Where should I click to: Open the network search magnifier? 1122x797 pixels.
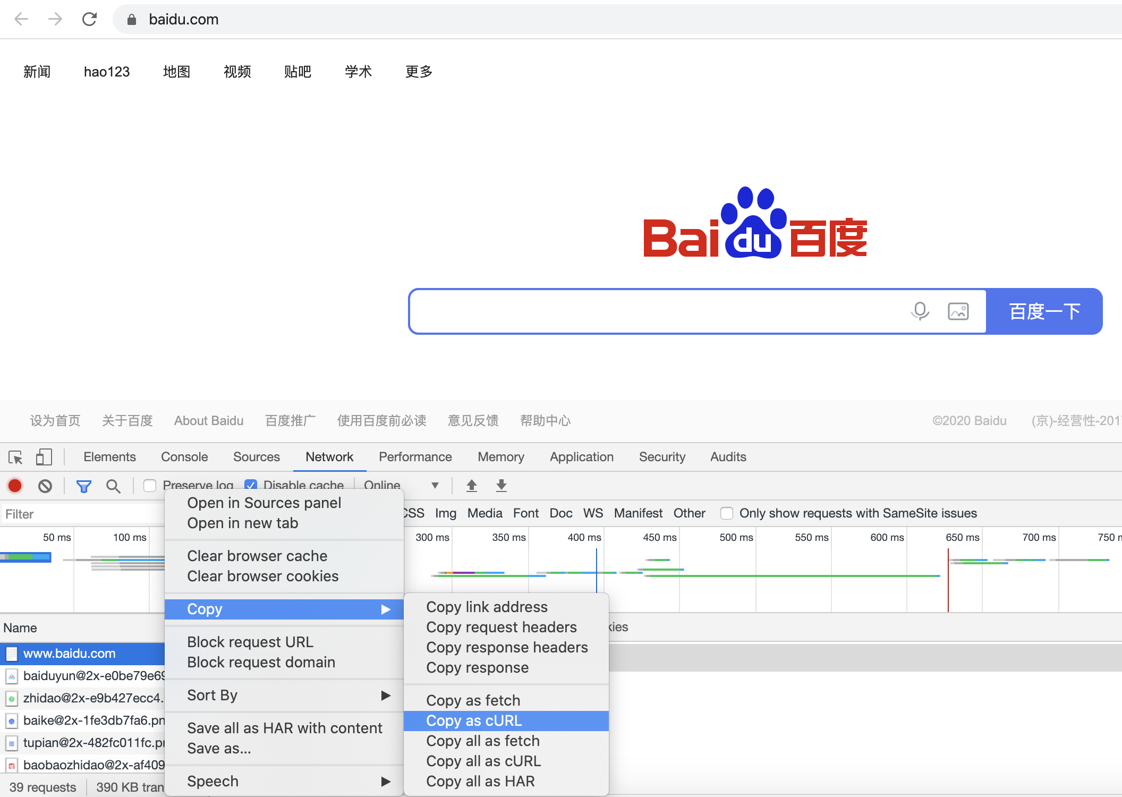(113, 486)
